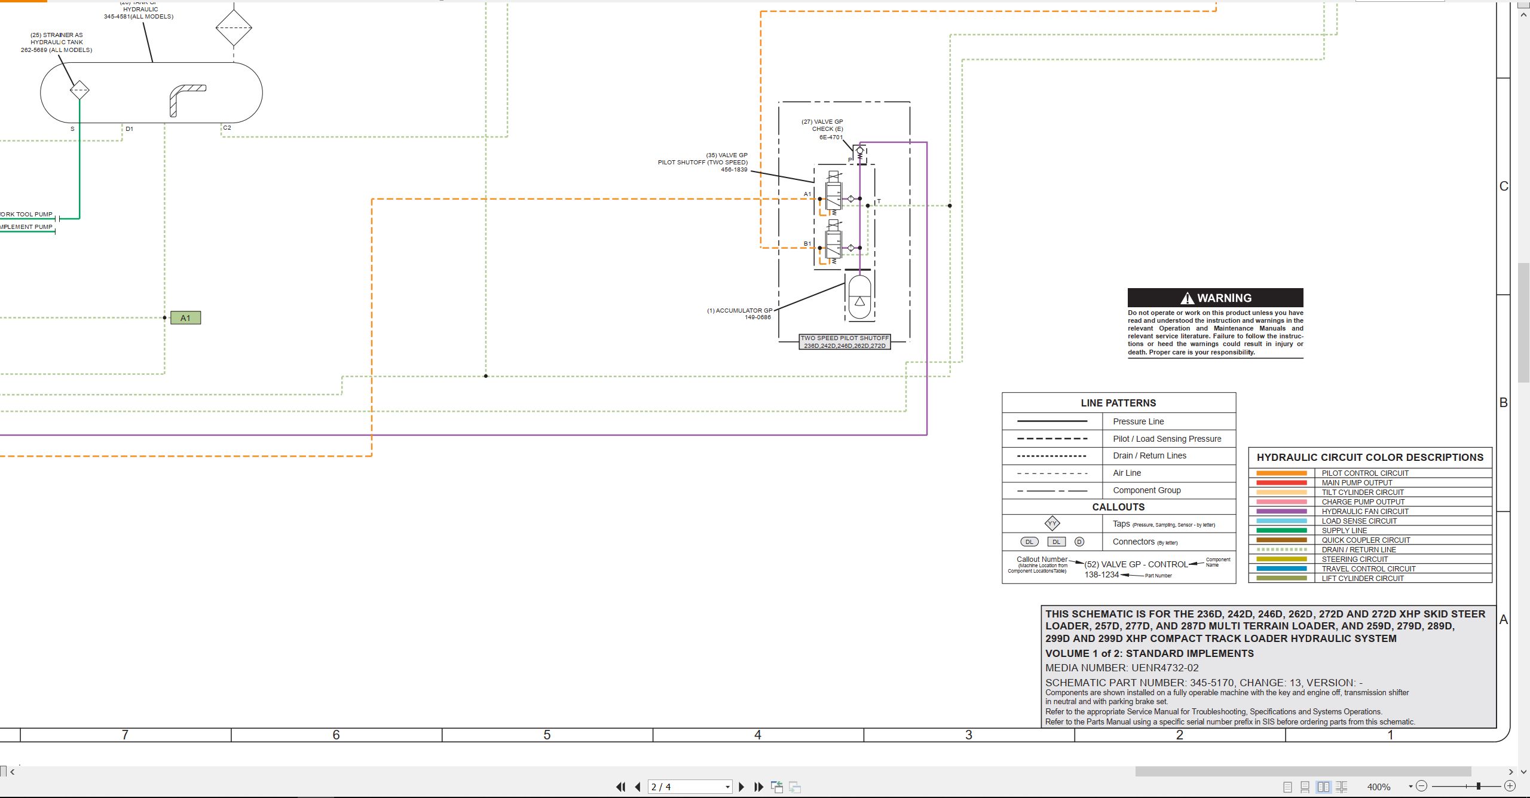Click the 'TRAVEL CONTROL CIRCUIT' legend text

coord(1369,569)
